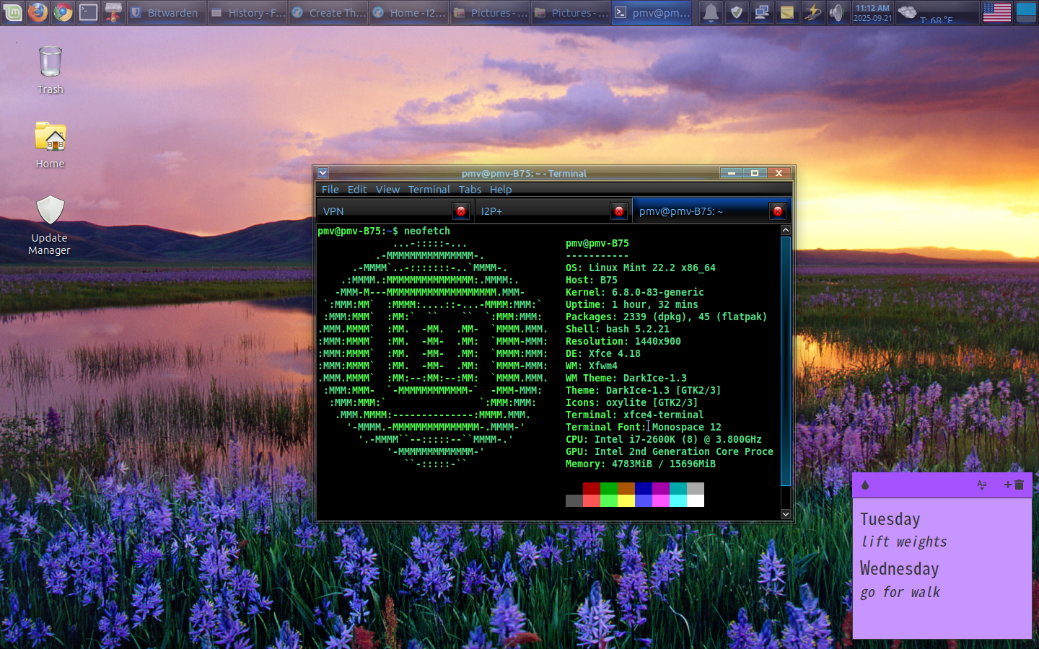
Task: Click the droplet color icon on the sticky note
Action: click(x=864, y=485)
